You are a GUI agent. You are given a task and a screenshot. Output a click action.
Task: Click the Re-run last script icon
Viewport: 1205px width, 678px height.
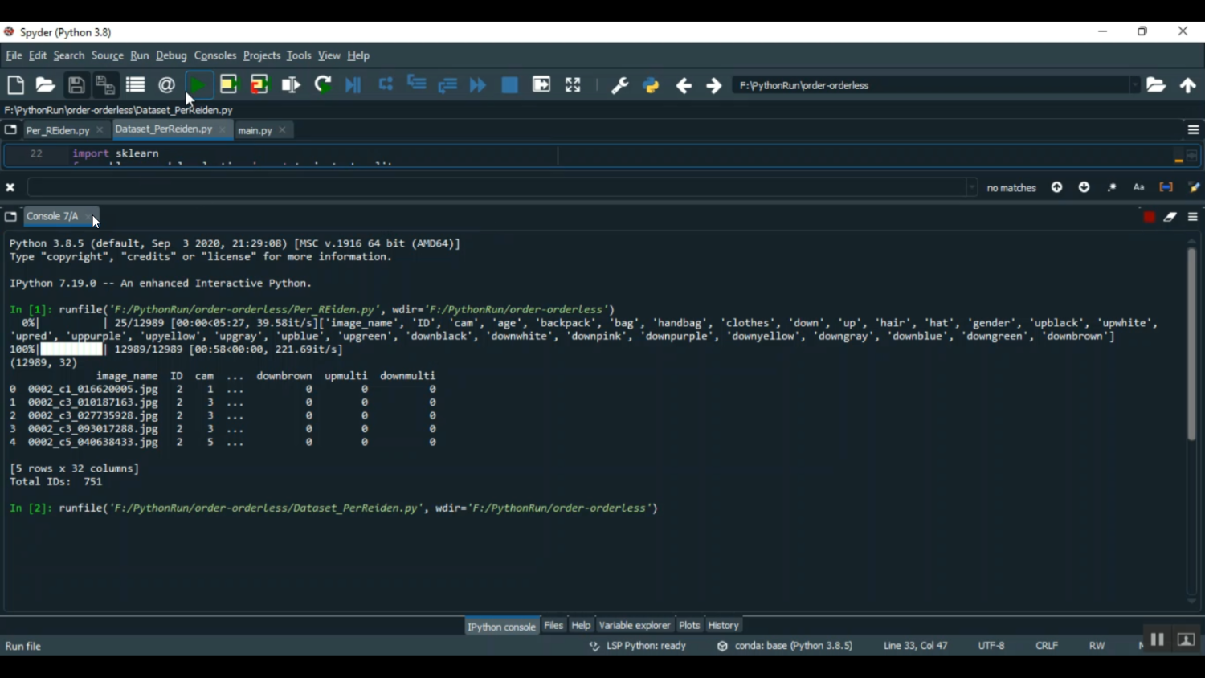click(x=323, y=85)
